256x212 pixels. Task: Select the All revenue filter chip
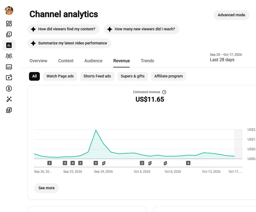(x=34, y=76)
